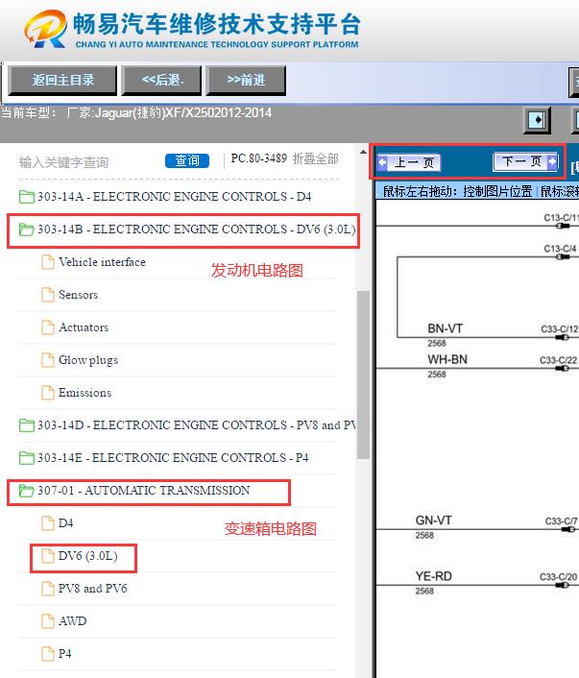The width and height of the screenshot is (579, 678).
Task: Collapse folder 303-14B DV6 (3.0L)
Action: (196, 230)
